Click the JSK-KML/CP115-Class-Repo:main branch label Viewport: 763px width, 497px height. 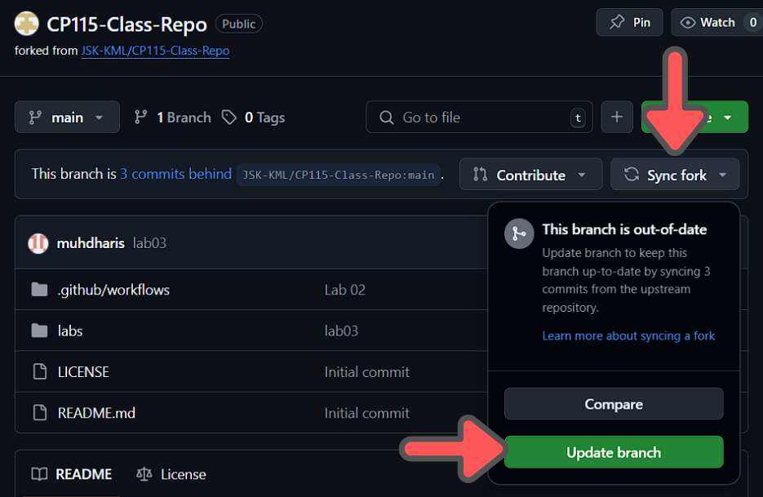click(338, 175)
